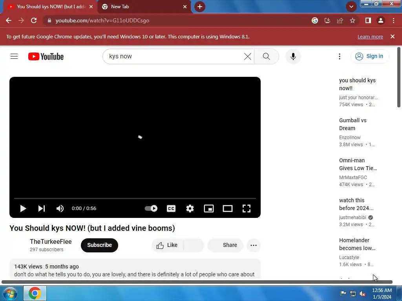Turn on closed captions (CC)
This screenshot has height=301, width=402.
pos(171,209)
